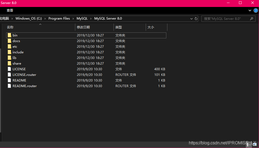Click MySQL Server 8.0 breadcrumb segment

pos(108,18)
